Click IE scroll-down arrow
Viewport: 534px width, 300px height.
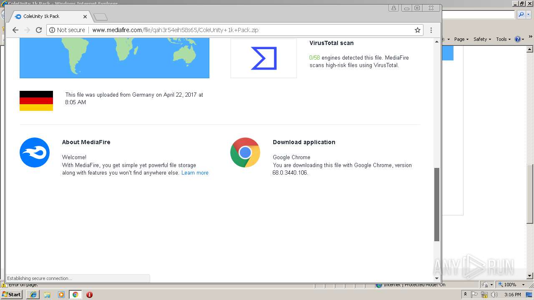pos(530,276)
